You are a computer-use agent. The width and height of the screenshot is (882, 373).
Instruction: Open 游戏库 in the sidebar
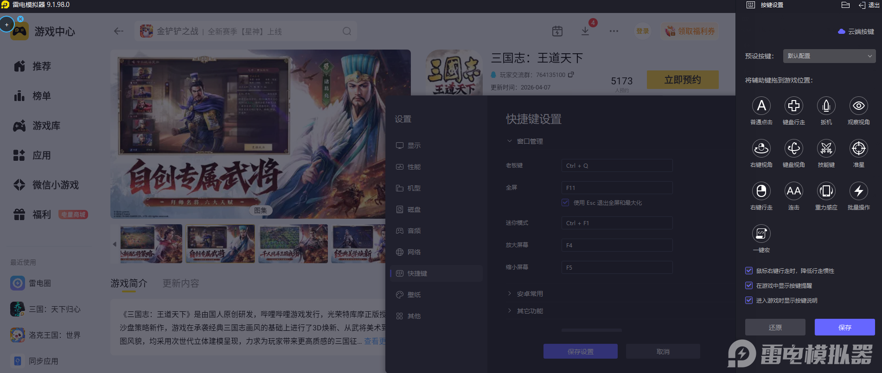coord(37,126)
